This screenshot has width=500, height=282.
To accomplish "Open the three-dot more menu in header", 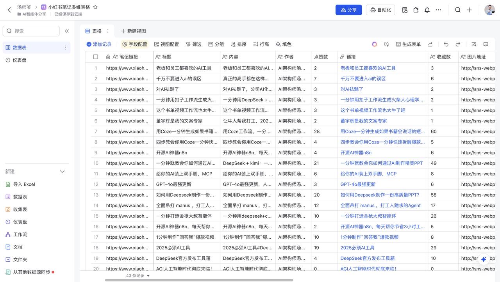I will 439,10.
